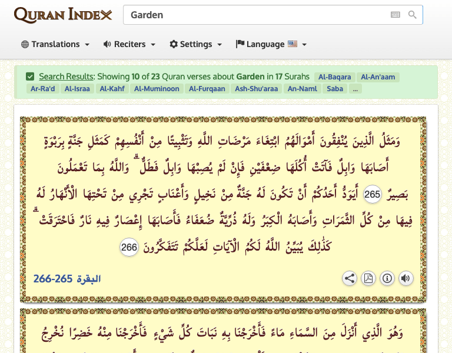Show info for Al-Baqara 265-266

click(387, 278)
